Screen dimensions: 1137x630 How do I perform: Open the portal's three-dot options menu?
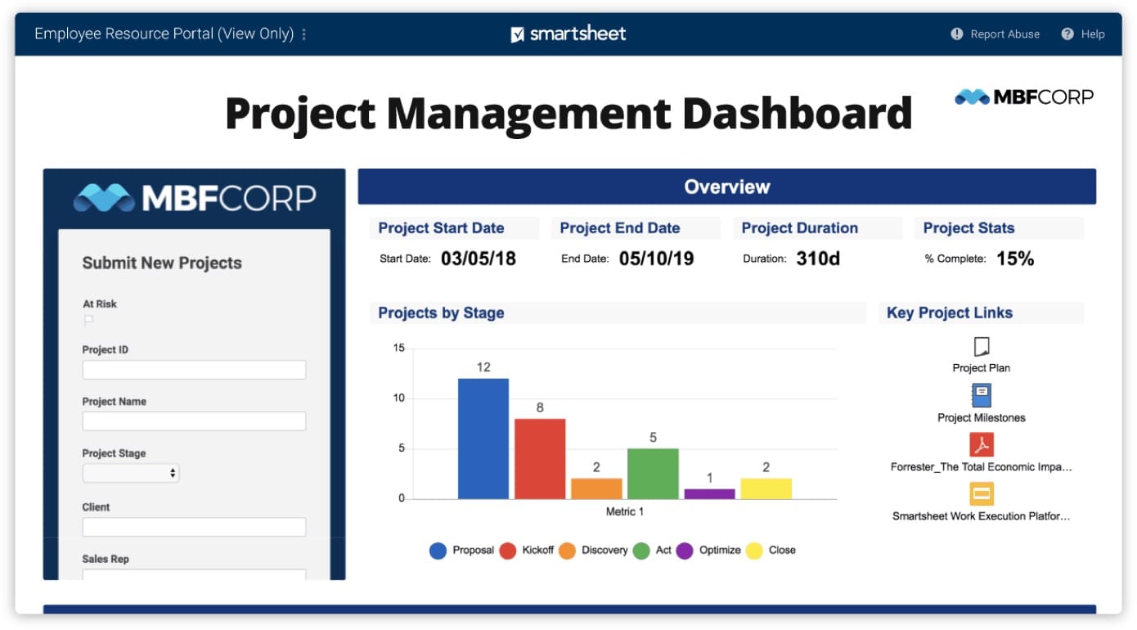(x=304, y=34)
